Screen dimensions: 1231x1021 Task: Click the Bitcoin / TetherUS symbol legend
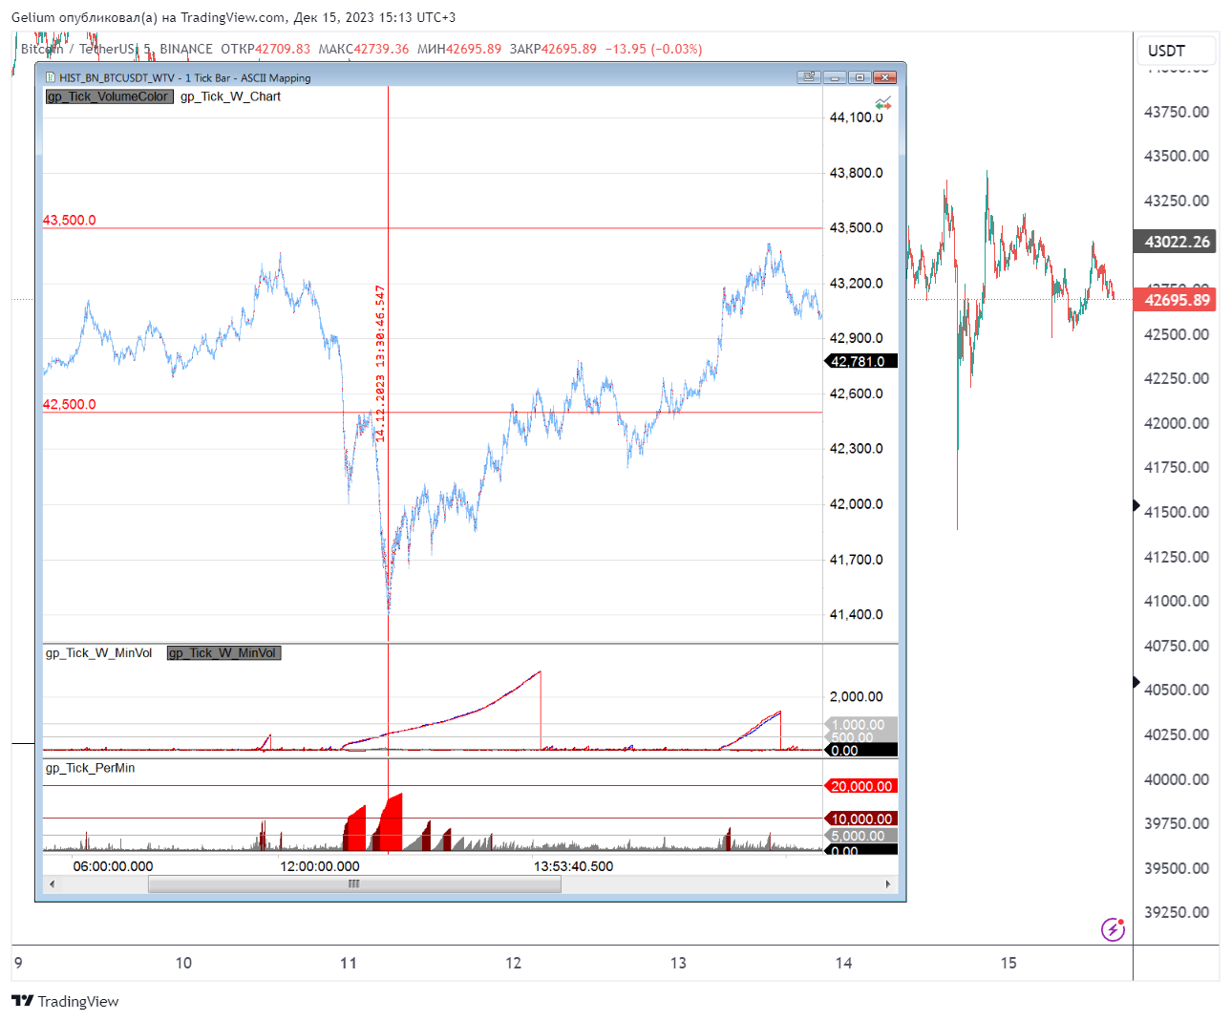click(78, 49)
